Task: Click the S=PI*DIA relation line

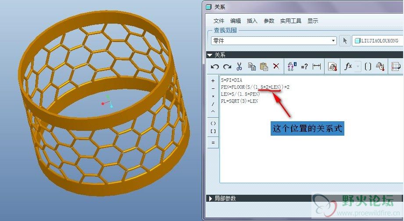Action: 232,80
